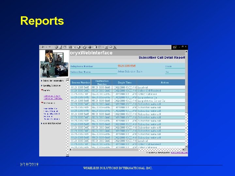
Task: Stop page loading with the Stop icon
Action: 56,47
